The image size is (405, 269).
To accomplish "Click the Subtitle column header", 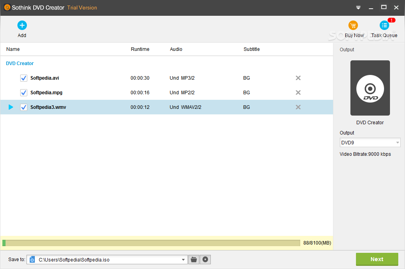I will [x=252, y=49].
